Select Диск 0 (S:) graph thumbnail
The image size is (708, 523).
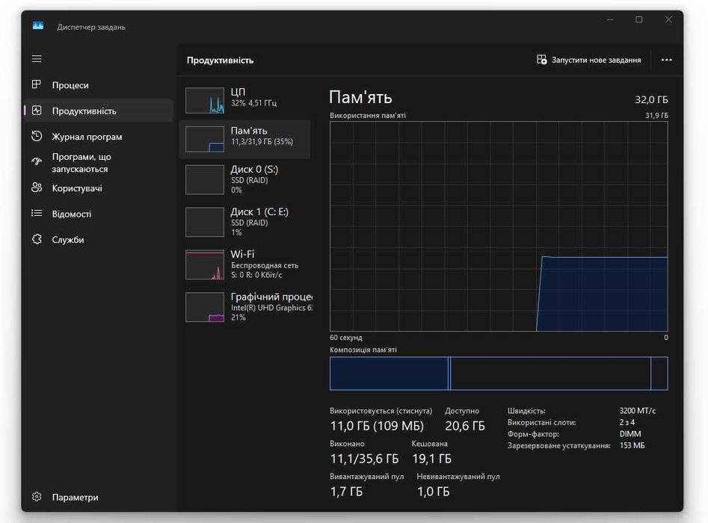click(x=205, y=179)
